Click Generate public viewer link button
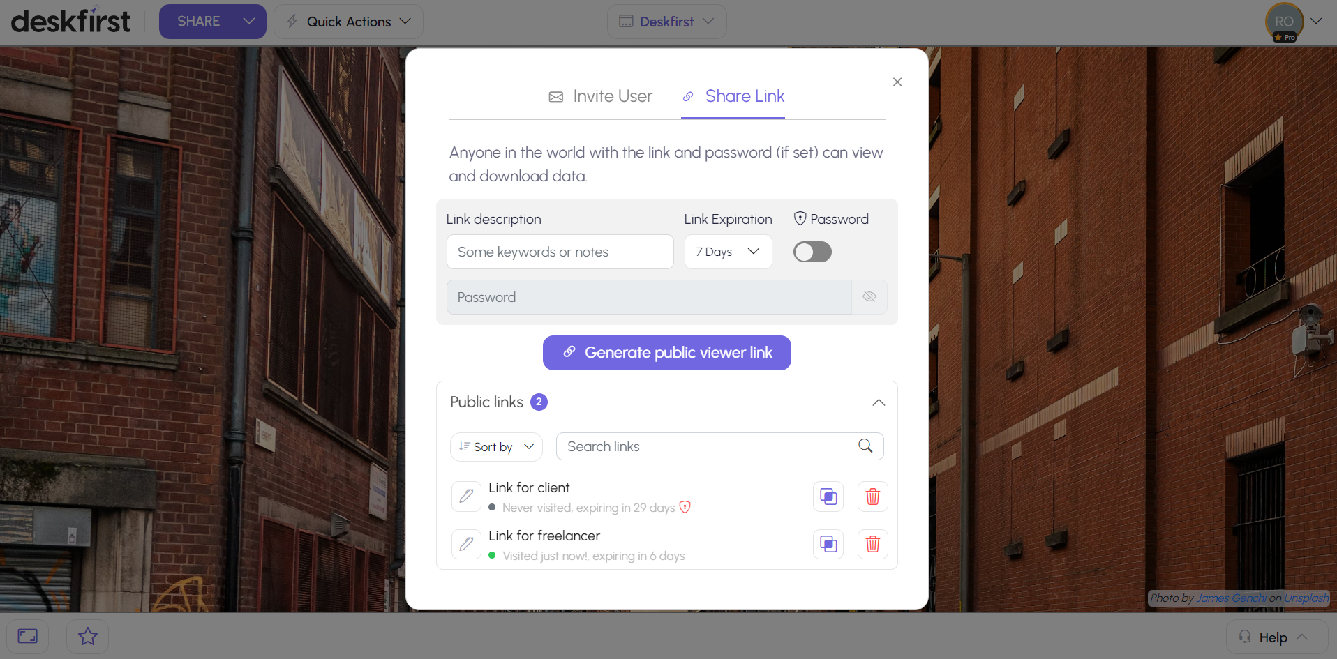Screen dimensions: 1337x659 [667, 353]
